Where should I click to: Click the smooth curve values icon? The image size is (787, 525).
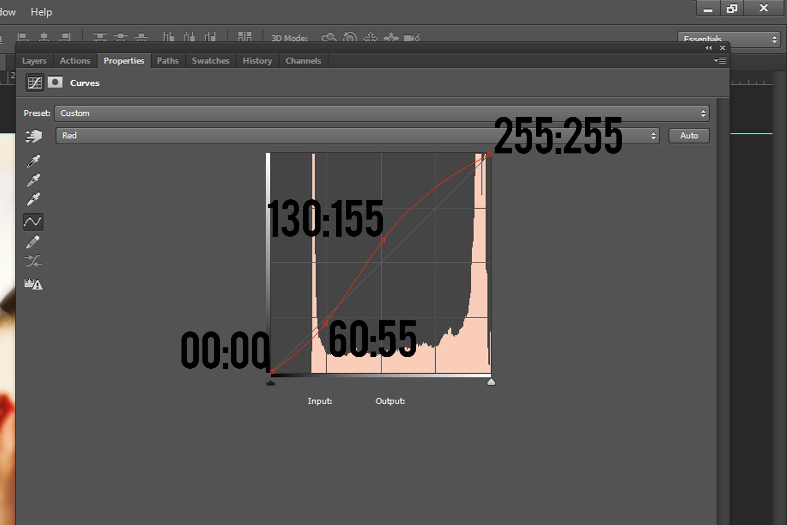tap(33, 261)
